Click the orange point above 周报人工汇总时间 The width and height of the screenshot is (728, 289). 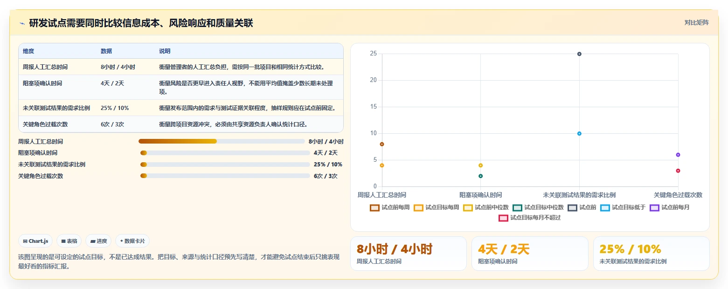[382, 165]
